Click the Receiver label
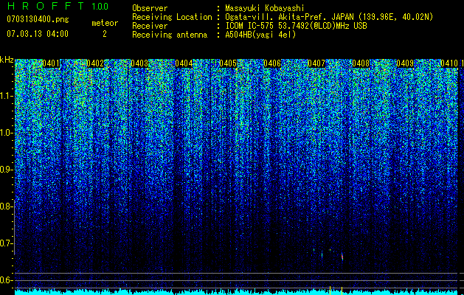The height and width of the screenshot is (295, 464). point(150,26)
